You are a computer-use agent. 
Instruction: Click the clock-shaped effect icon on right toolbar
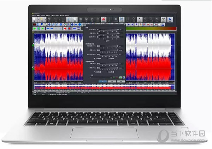pos(159,24)
